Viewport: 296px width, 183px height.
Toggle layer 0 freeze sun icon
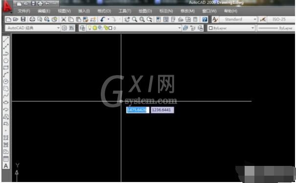pyautogui.click(x=95, y=28)
